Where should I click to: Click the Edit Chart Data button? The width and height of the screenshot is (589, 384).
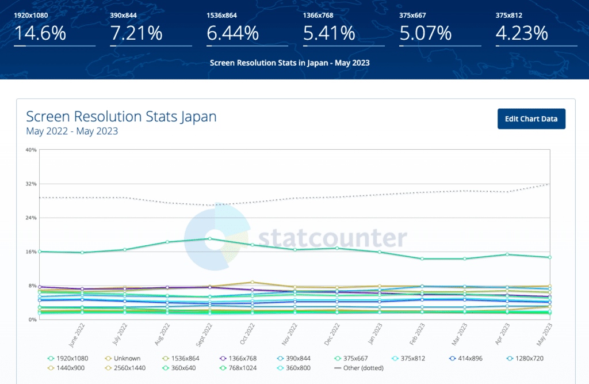[531, 119]
